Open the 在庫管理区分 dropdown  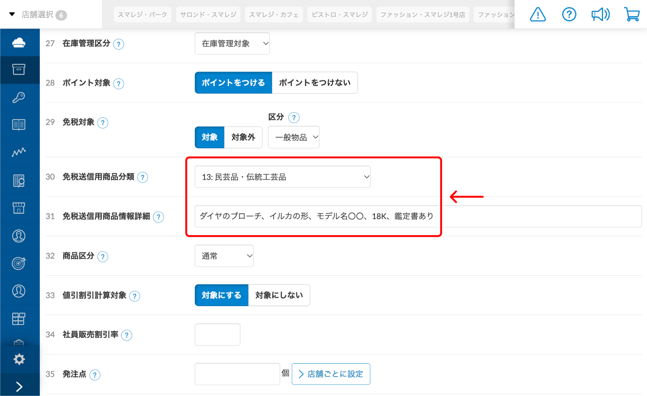pos(232,43)
